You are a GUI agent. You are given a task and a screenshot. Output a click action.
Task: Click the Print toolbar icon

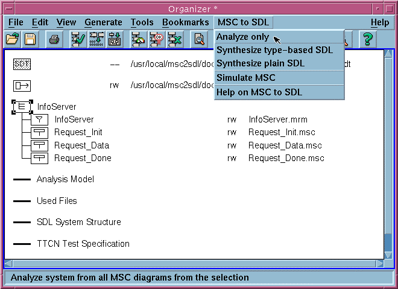pyautogui.click(x=54, y=39)
